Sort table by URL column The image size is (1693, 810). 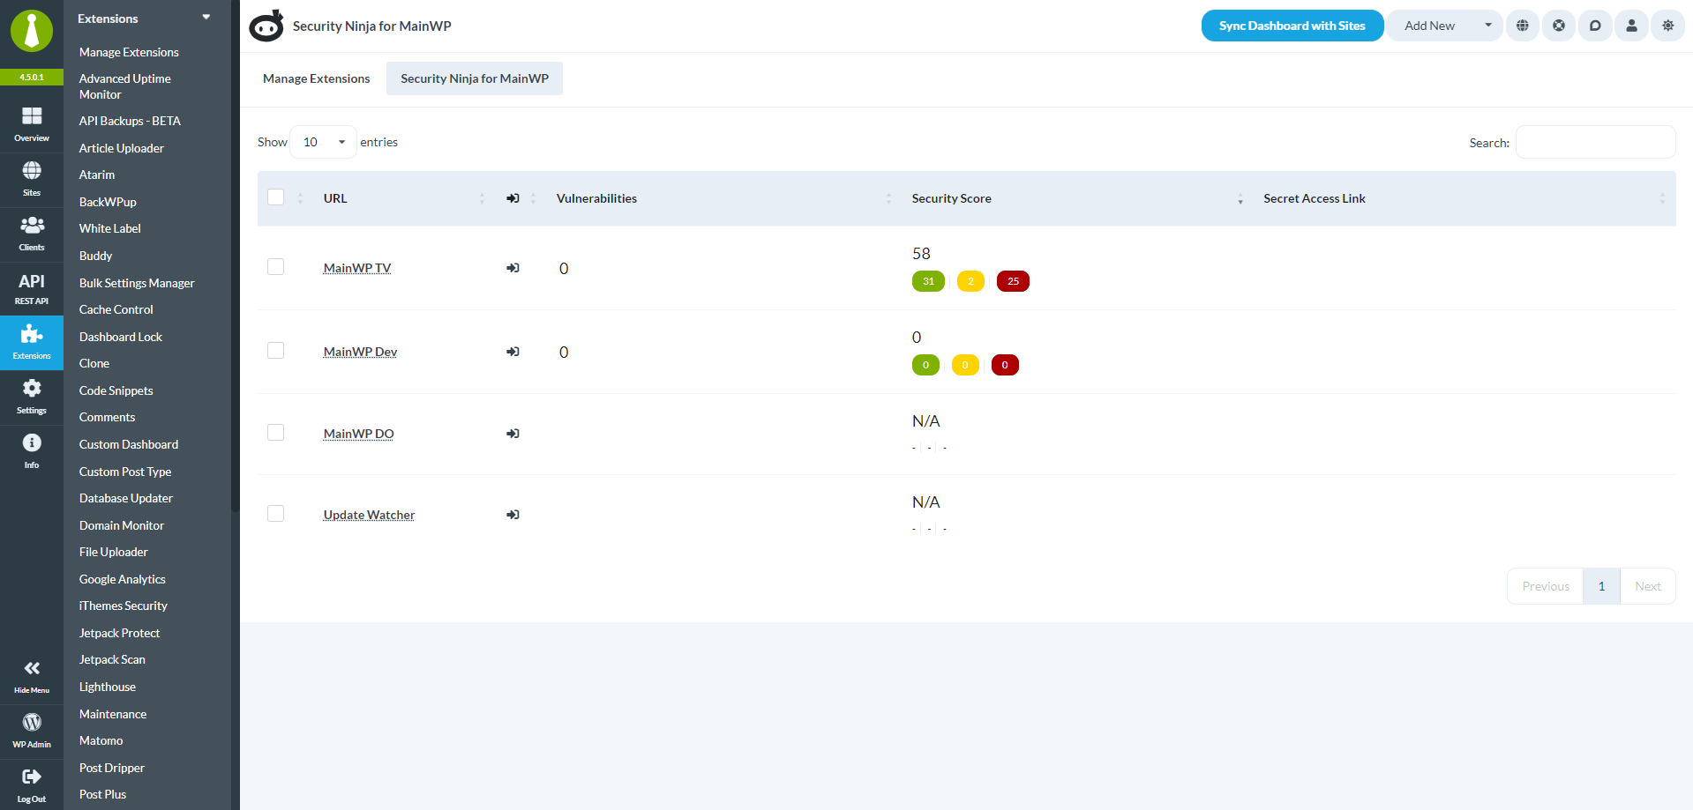(404, 198)
